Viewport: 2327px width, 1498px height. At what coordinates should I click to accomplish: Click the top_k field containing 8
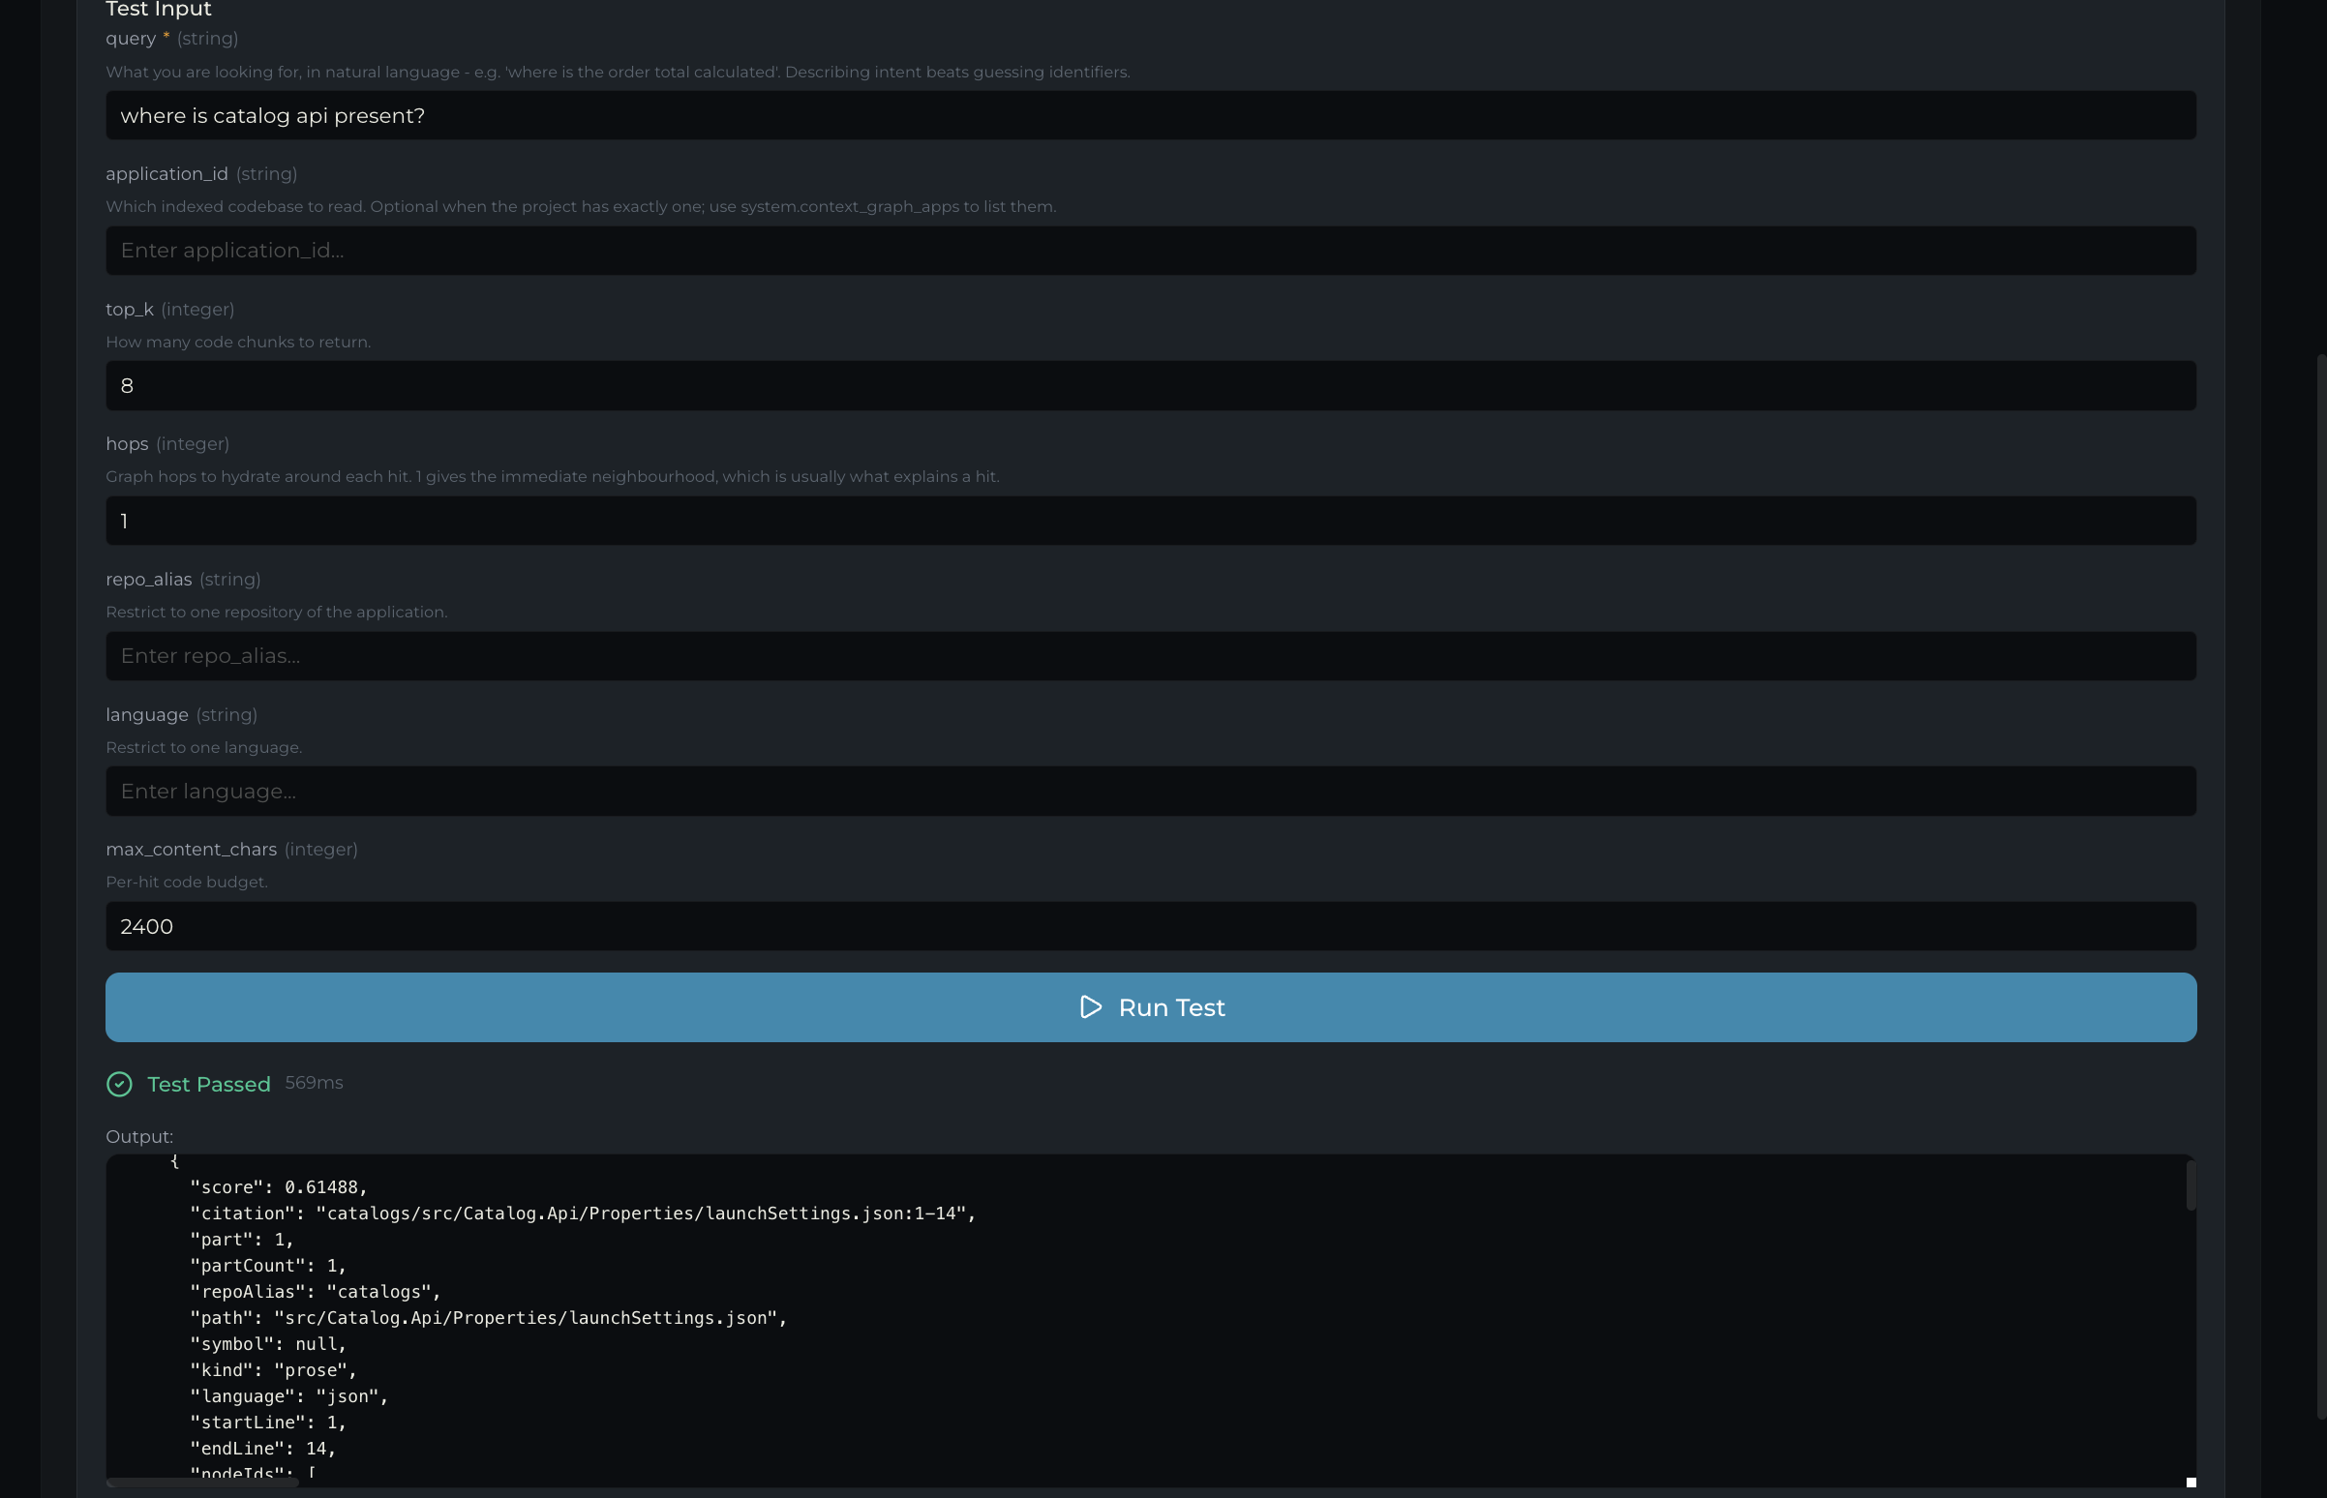tap(1151, 385)
